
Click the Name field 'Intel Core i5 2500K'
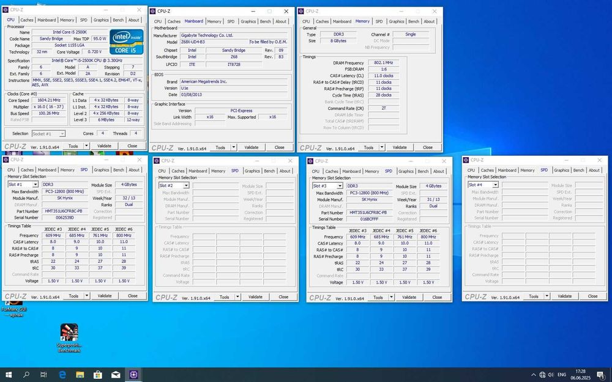70,32
